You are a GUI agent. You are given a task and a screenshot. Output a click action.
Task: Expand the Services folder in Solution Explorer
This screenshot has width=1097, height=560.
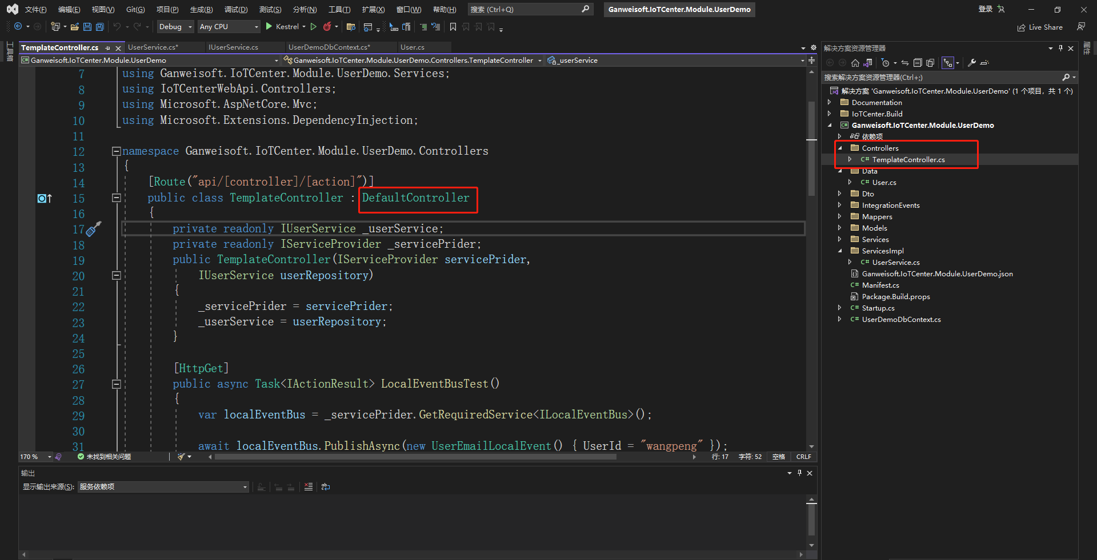839,240
